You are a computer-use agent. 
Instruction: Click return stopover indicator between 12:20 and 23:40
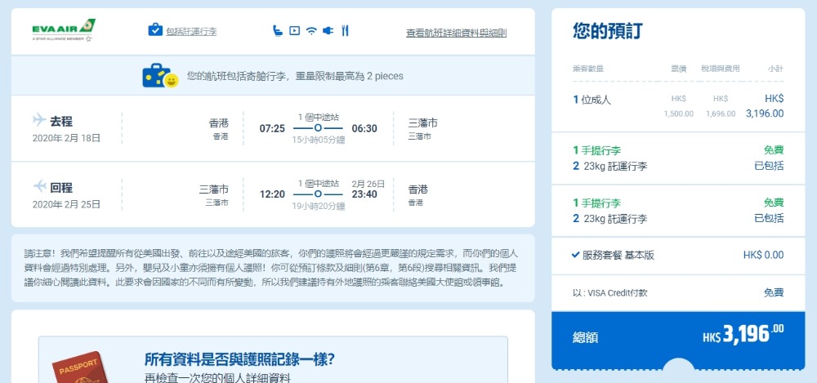(318, 194)
